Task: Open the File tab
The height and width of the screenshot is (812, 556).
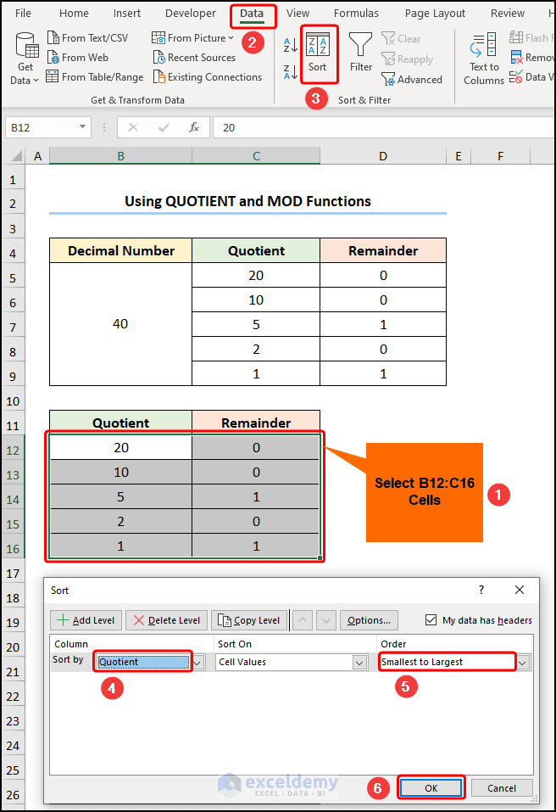Action: (23, 14)
